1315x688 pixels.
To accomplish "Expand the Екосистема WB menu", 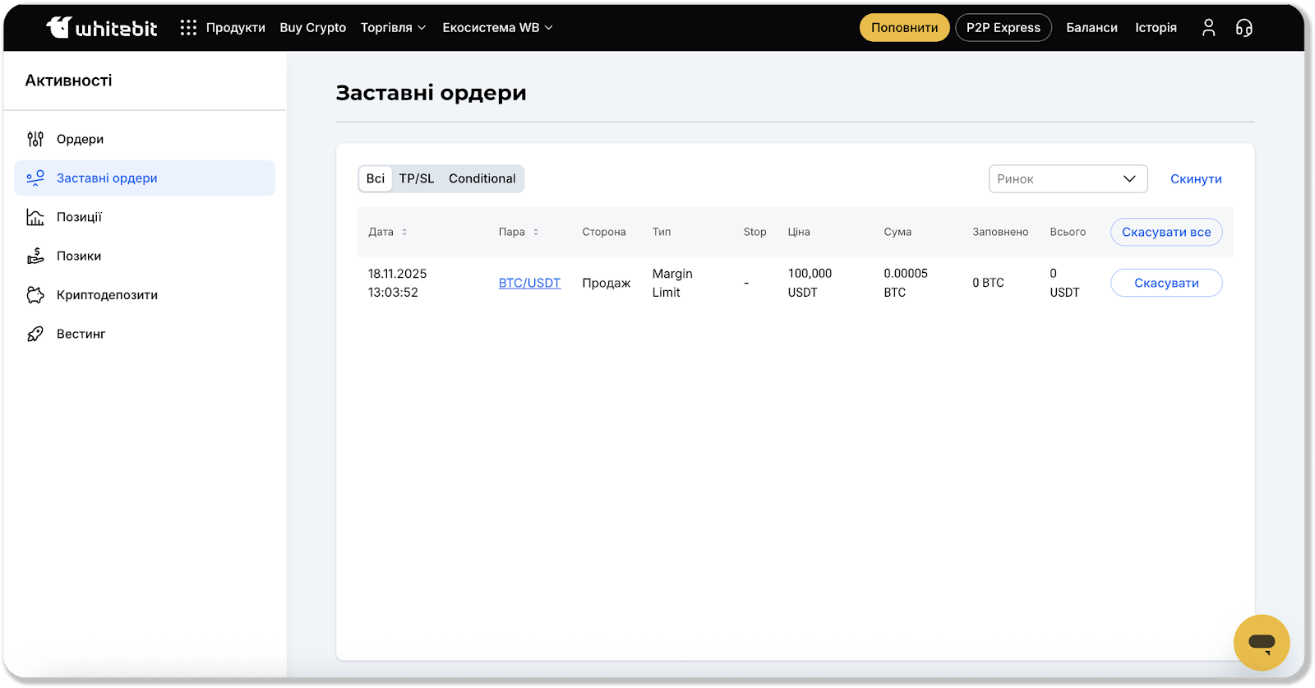I will [x=497, y=28].
